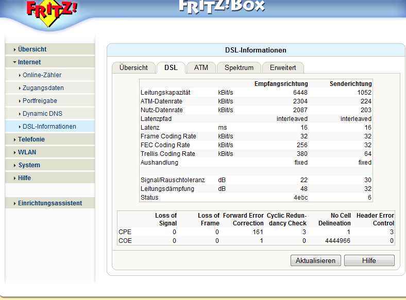
Task: Click the Hilfe button below the table
Action: [x=369, y=260]
